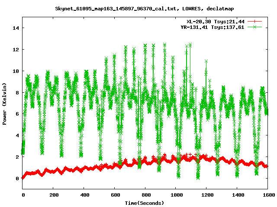The height and width of the screenshot is (207, 277).
Task: Click the 10 tick on power axis
Action: click(16, 71)
